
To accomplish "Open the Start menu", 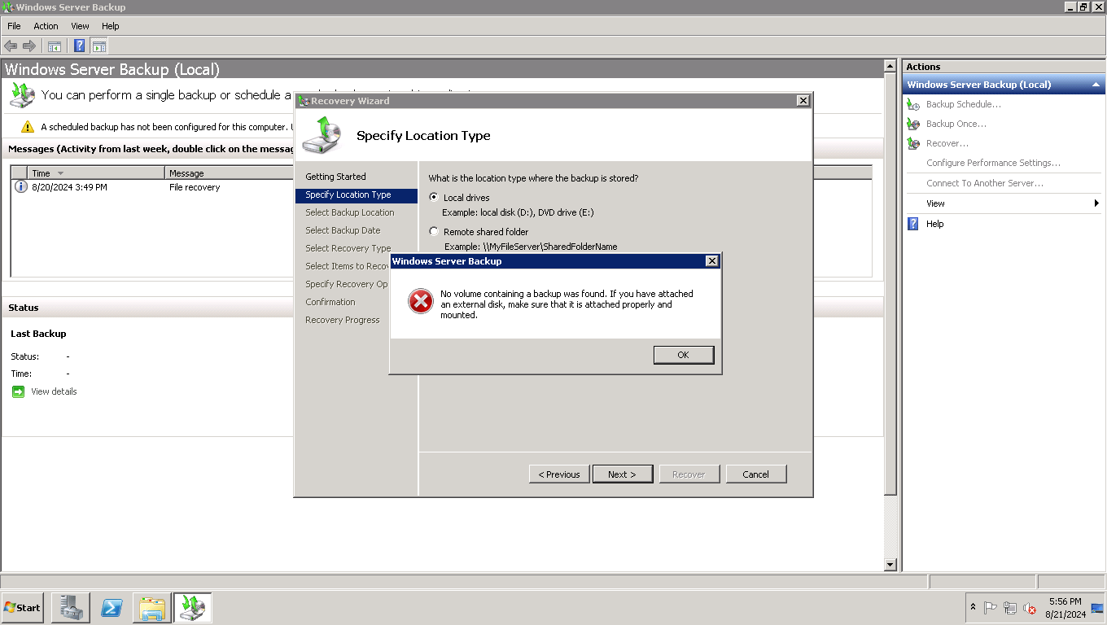I will pos(22,607).
